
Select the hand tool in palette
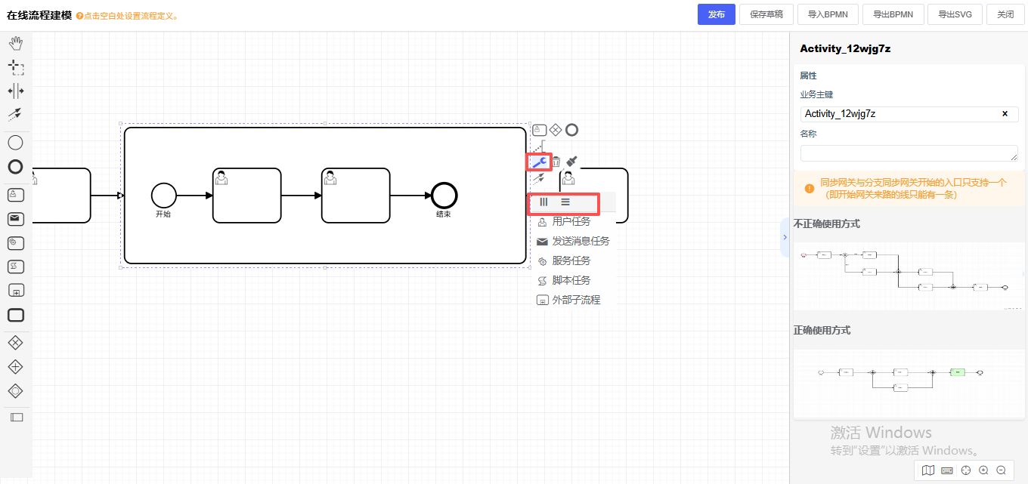[x=15, y=44]
